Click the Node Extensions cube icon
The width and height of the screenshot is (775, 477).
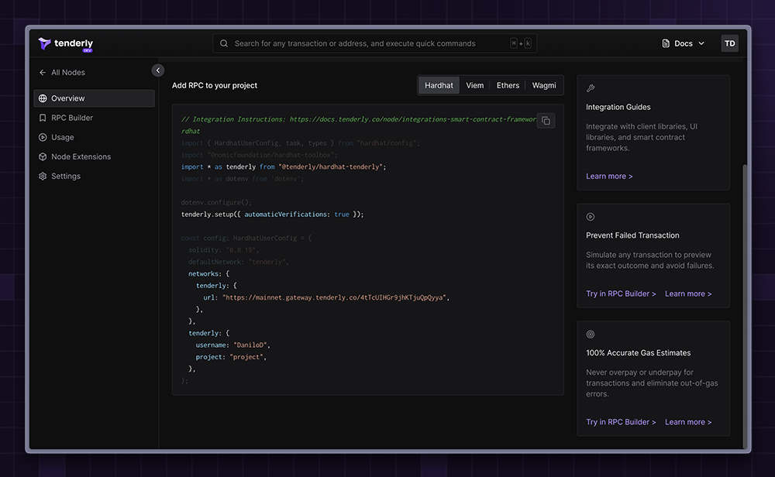point(43,156)
